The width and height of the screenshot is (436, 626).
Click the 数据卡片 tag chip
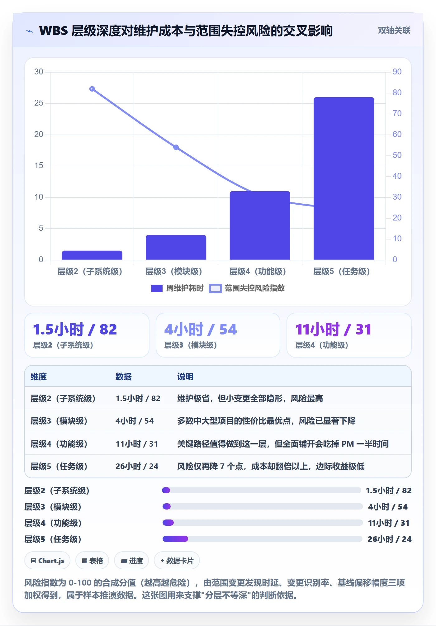tap(177, 561)
